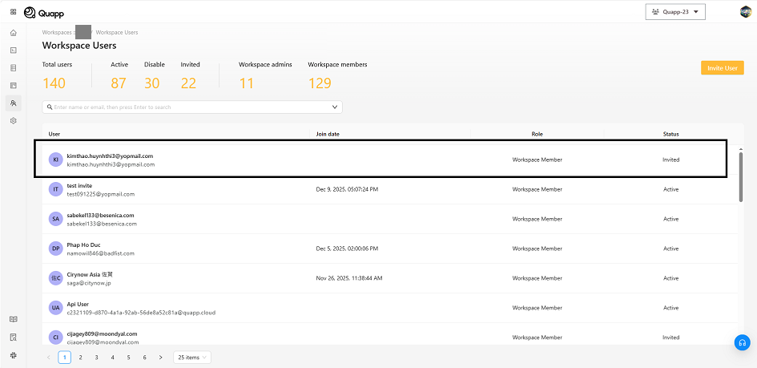Open the support headset chat button
Viewport: 757px width, 368px height.
742,343
